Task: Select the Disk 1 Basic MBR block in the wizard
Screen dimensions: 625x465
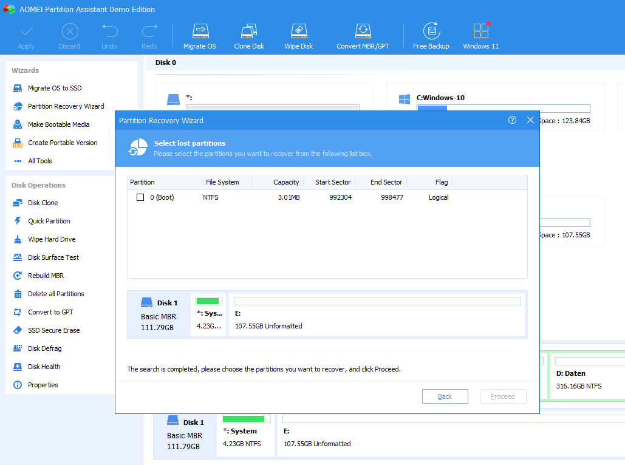Action: tap(159, 315)
